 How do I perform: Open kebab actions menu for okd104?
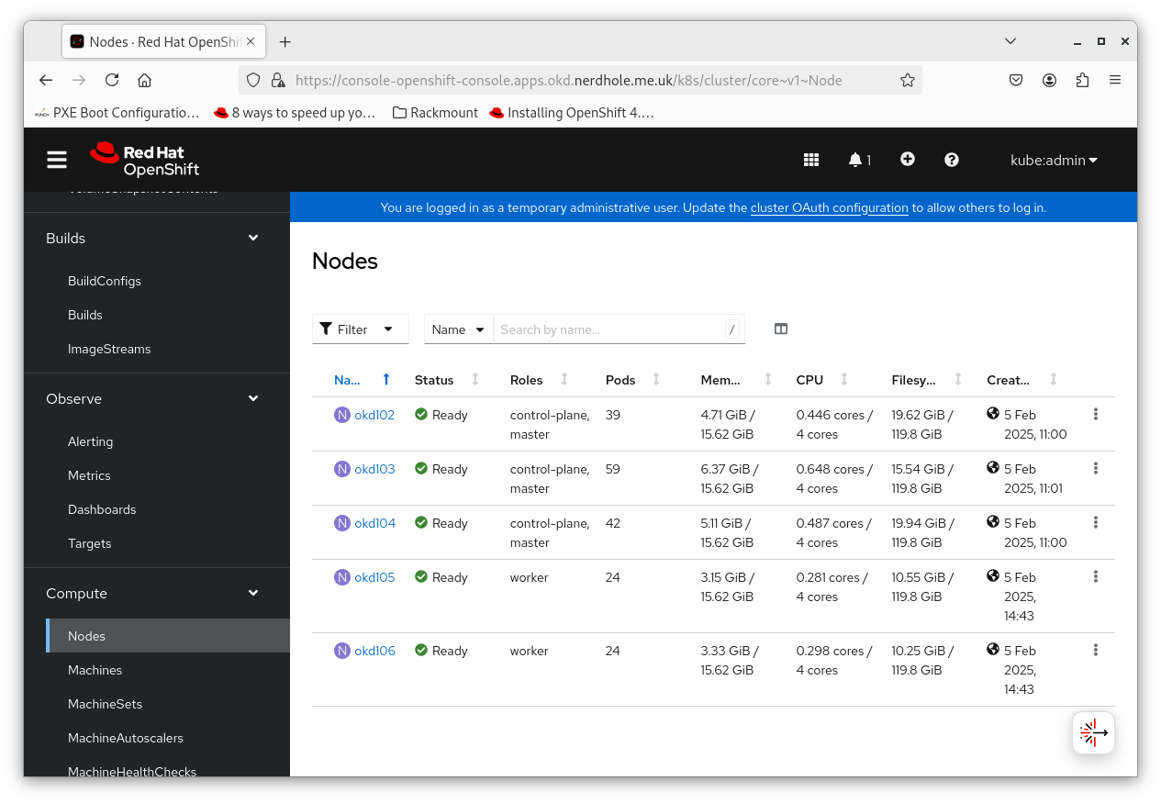(1096, 522)
